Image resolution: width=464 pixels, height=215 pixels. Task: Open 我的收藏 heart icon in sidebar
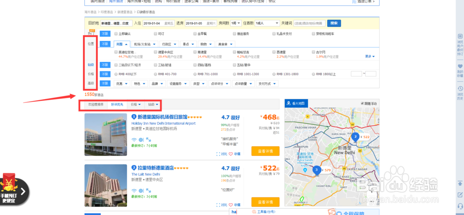[460, 66]
